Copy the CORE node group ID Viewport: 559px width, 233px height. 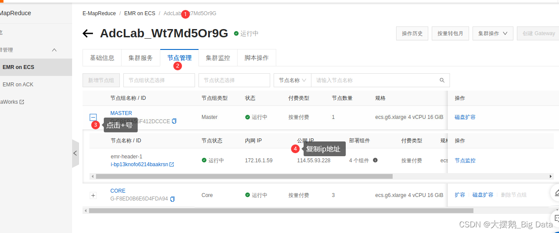[x=172, y=199]
